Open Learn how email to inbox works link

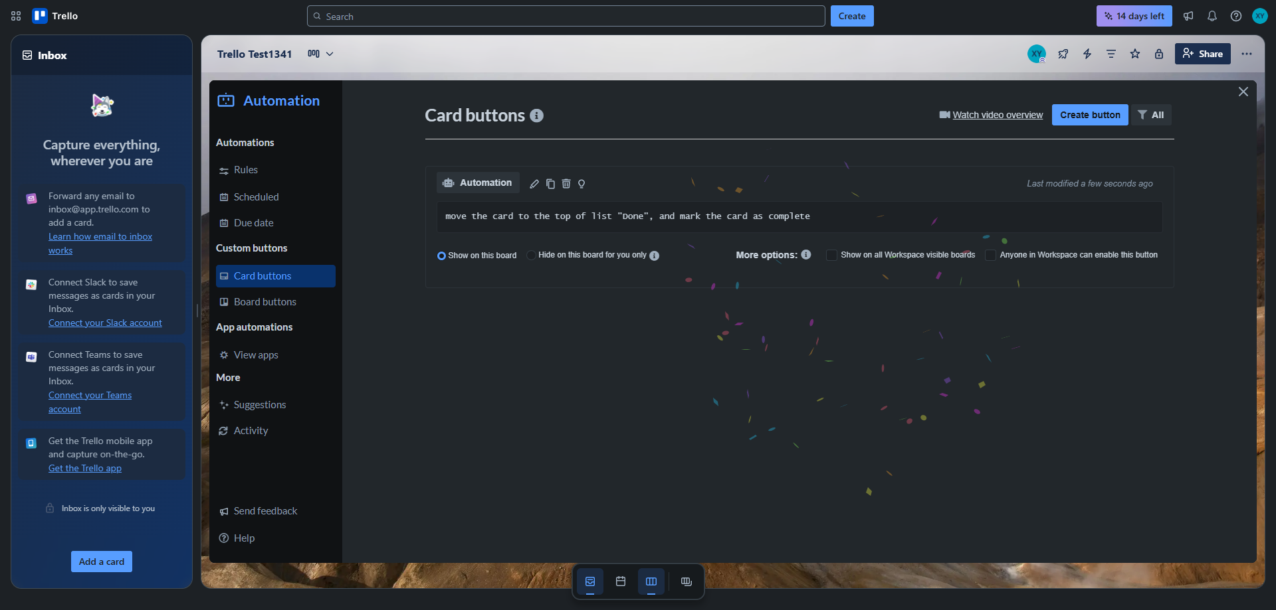click(x=100, y=244)
